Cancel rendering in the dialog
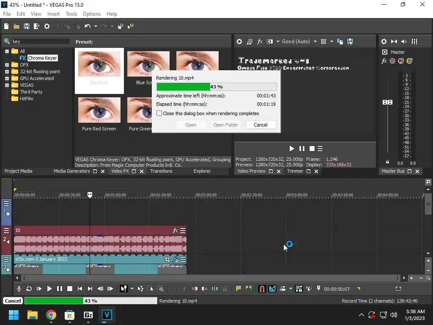The height and width of the screenshot is (325, 433). [x=260, y=125]
